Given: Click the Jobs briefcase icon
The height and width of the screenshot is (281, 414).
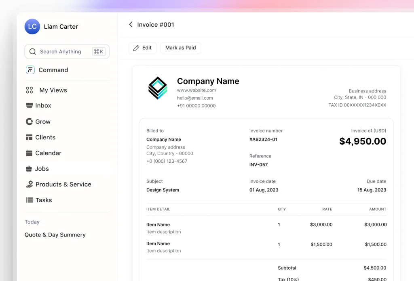Looking at the screenshot, I should coord(29,169).
